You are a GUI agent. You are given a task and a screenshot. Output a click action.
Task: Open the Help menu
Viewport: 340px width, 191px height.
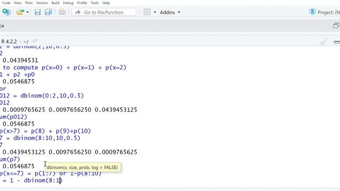[106, 3]
